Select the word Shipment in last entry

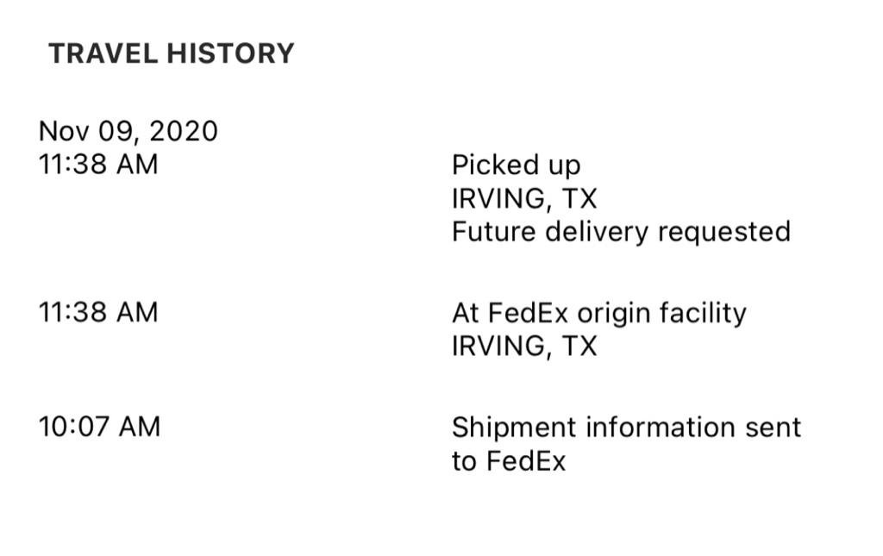(x=515, y=428)
